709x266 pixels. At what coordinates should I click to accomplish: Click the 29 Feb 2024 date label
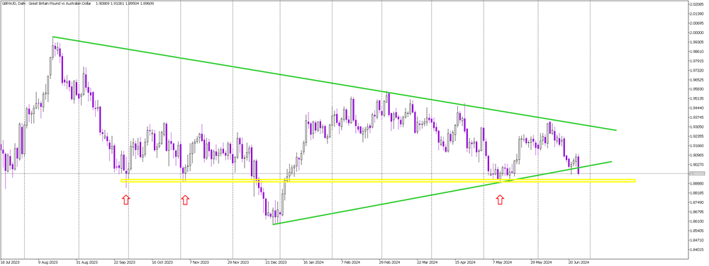tap(390, 262)
